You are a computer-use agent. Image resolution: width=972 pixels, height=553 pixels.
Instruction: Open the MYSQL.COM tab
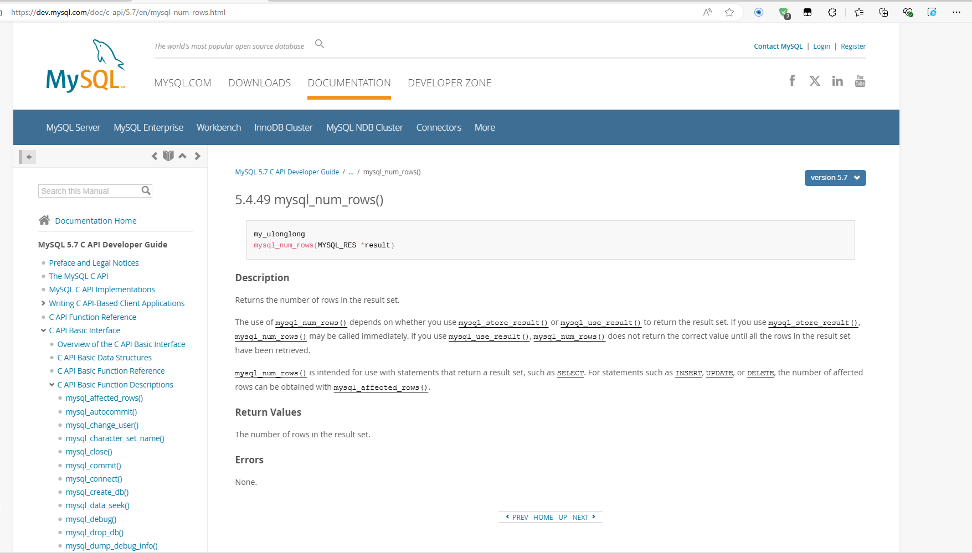pos(183,83)
